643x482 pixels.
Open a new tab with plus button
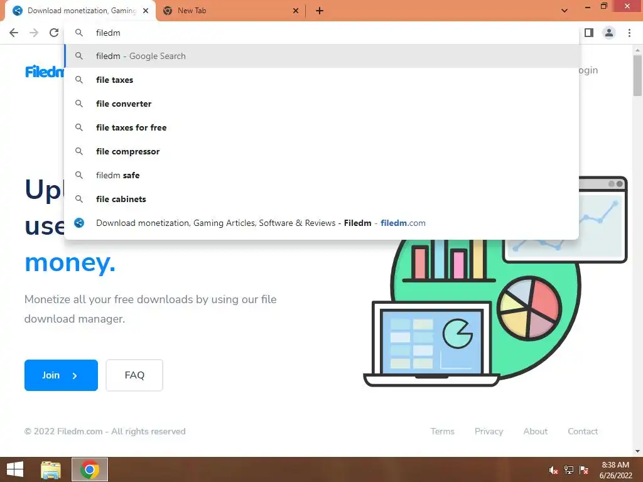pos(320,11)
